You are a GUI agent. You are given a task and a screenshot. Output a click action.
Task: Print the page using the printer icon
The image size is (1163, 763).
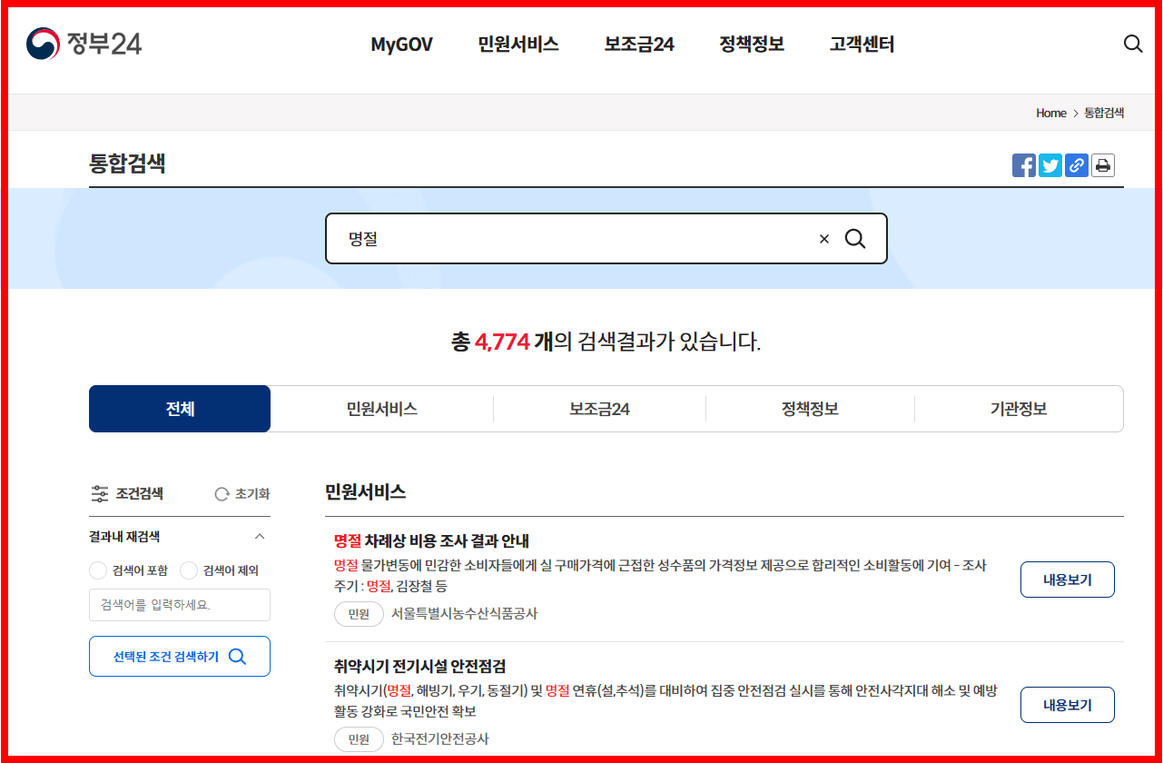click(1102, 164)
